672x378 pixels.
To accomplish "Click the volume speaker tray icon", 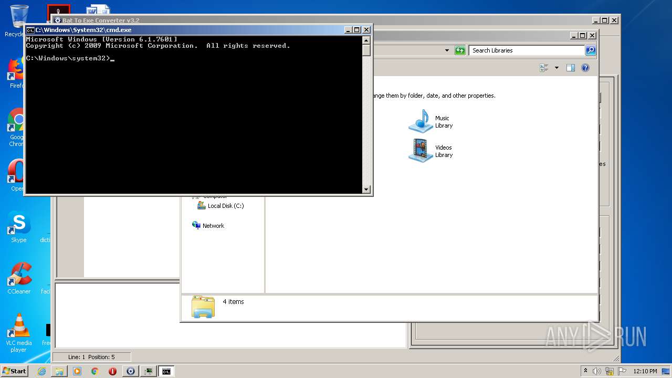I will pyautogui.click(x=597, y=371).
